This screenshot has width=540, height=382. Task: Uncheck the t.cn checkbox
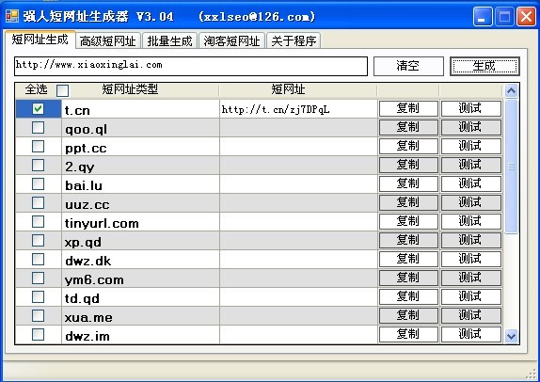38,109
